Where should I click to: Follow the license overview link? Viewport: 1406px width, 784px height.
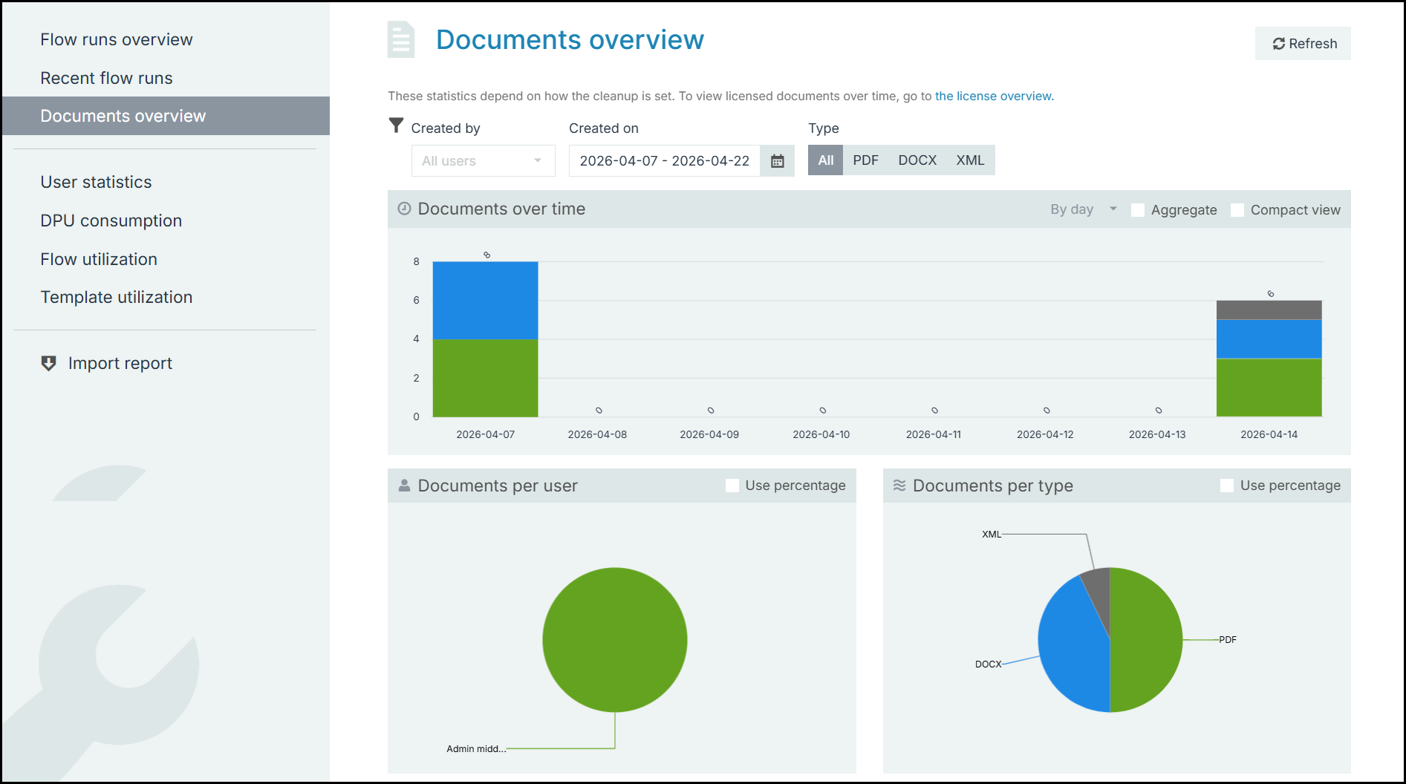[x=993, y=96]
